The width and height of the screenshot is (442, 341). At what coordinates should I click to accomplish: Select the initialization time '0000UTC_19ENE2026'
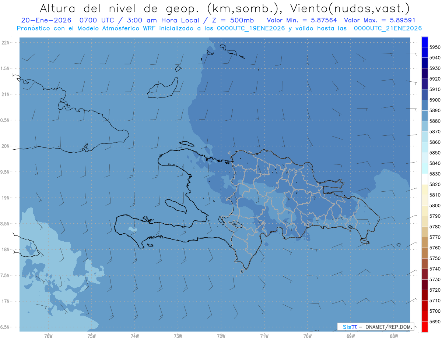pyautogui.click(x=251, y=28)
